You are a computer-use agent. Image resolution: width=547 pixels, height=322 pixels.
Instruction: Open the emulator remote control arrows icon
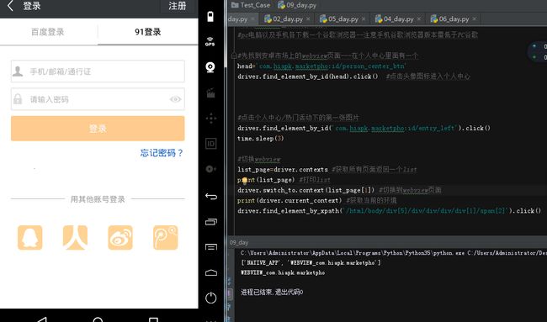pos(210,119)
